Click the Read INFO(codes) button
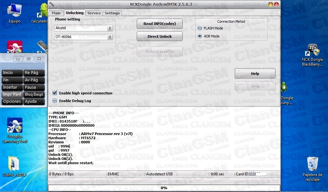This screenshot has width=328, height=192. coord(160,24)
